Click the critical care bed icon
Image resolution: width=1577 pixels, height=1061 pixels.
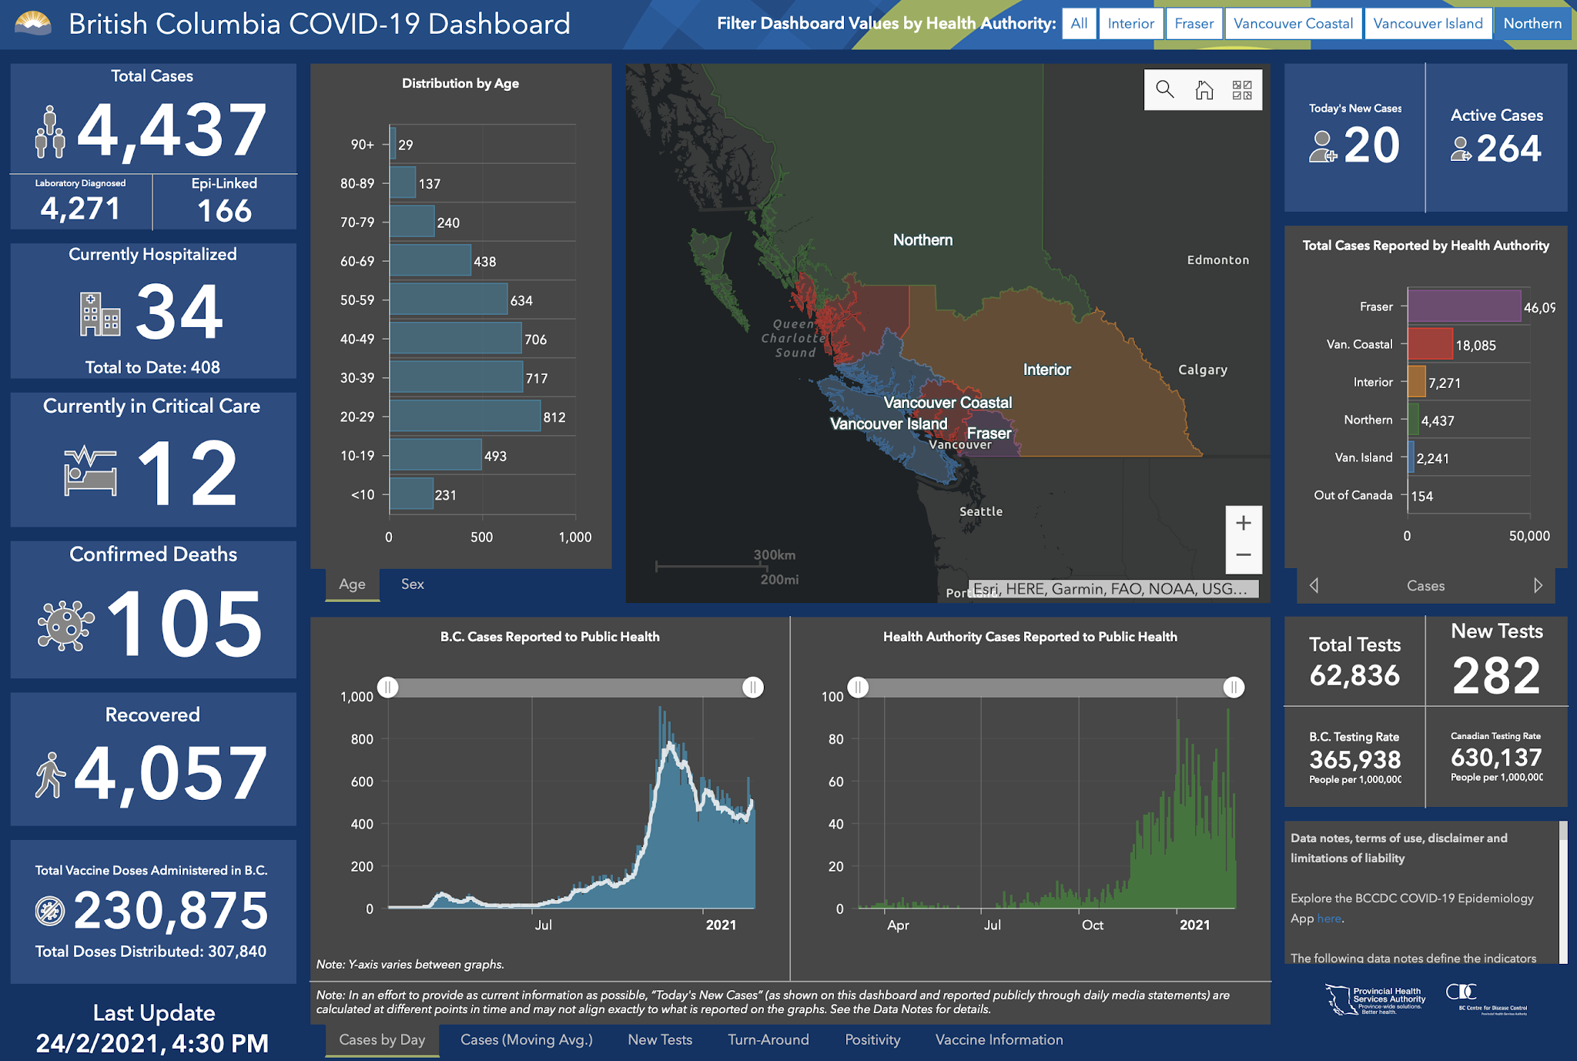point(91,472)
